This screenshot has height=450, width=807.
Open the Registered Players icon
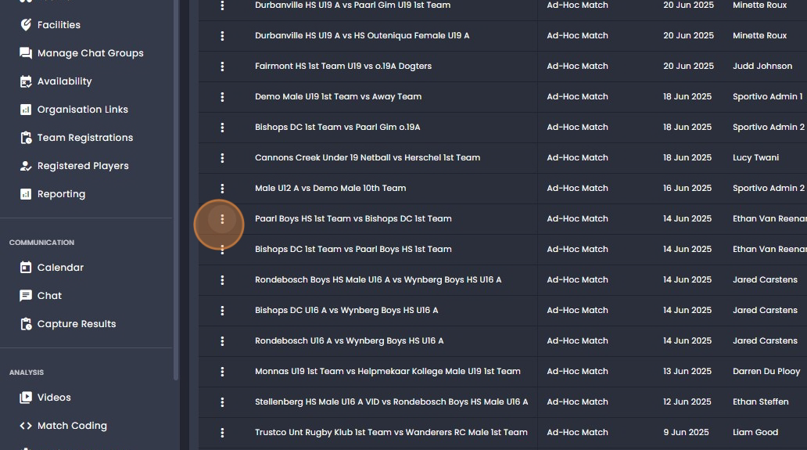[26, 166]
